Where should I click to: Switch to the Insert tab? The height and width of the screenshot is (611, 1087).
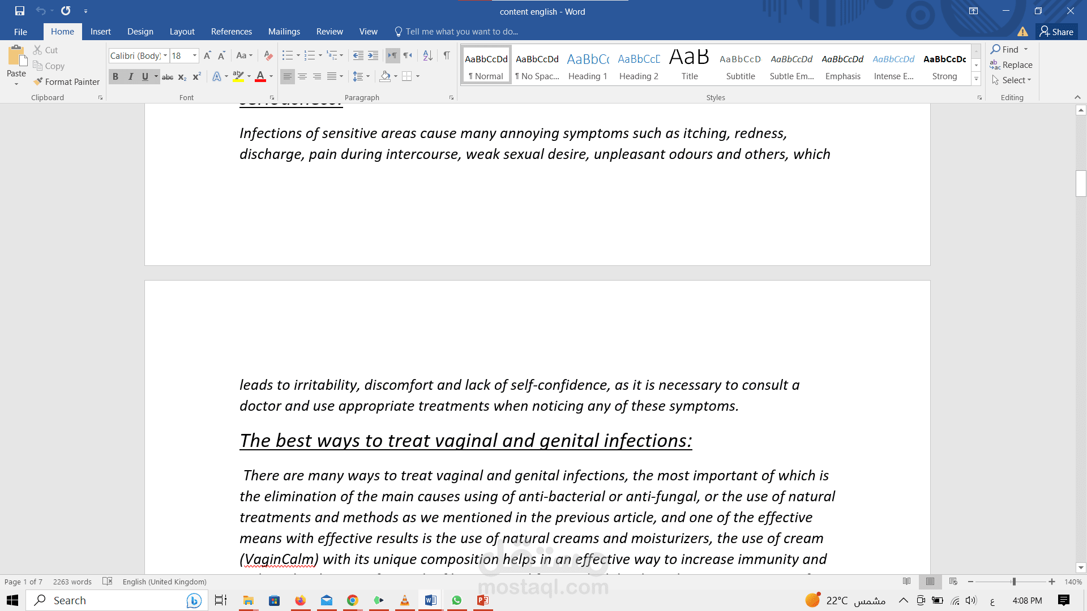[x=101, y=32]
